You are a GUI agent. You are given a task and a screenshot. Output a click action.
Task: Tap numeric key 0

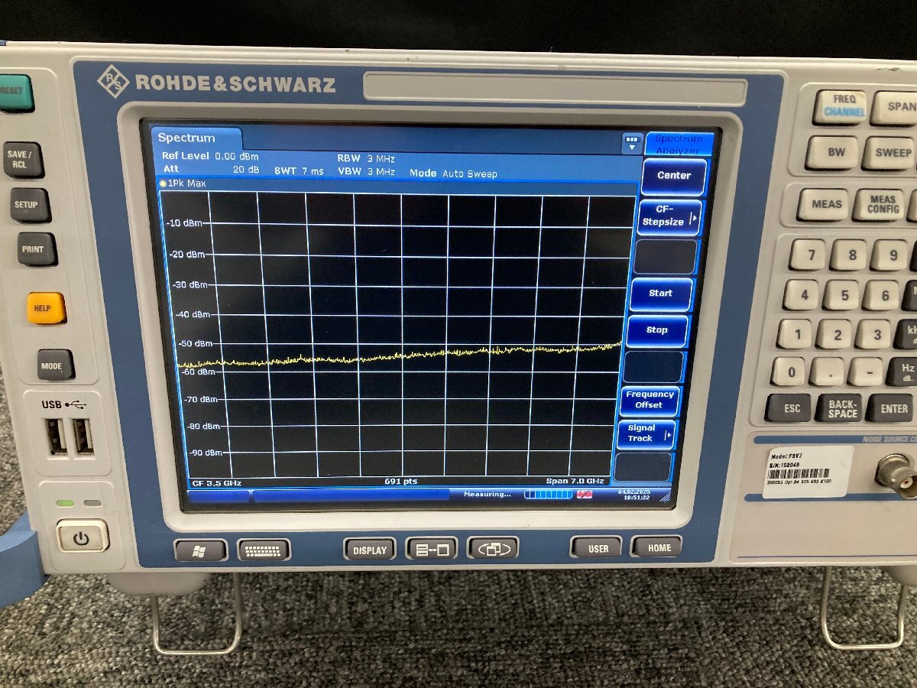tap(789, 372)
